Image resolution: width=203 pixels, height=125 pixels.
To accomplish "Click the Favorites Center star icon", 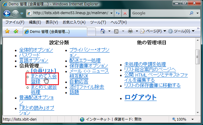I will coord(7,31).
